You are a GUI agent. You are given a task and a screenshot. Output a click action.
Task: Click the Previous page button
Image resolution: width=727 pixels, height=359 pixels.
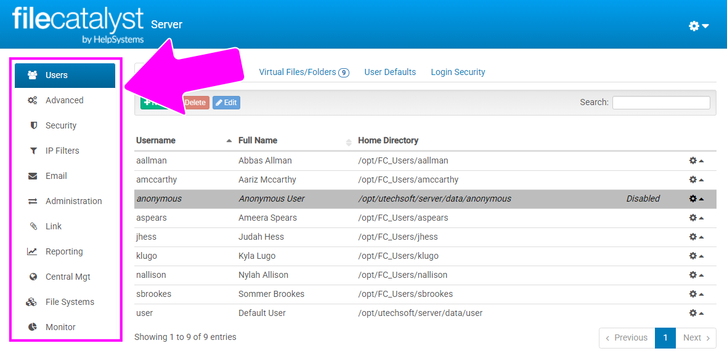(x=627, y=337)
